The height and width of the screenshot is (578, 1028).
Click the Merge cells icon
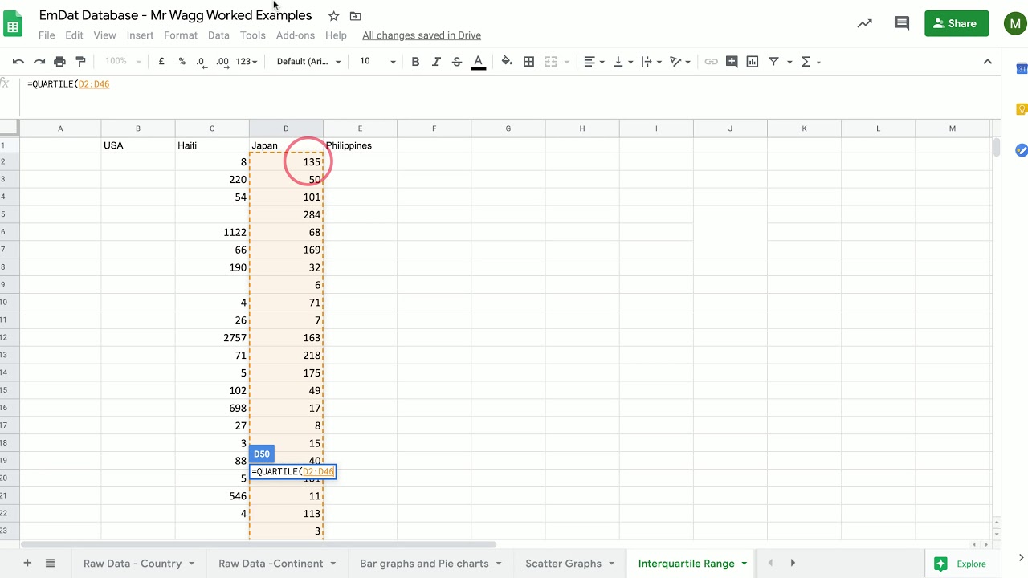coord(550,62)
